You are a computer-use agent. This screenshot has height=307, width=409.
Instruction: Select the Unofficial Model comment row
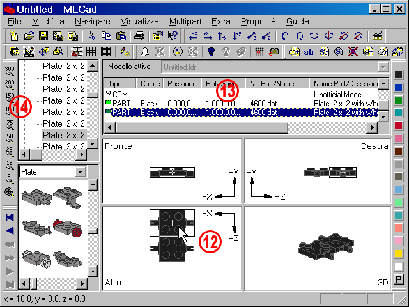(x=241, y=94)
